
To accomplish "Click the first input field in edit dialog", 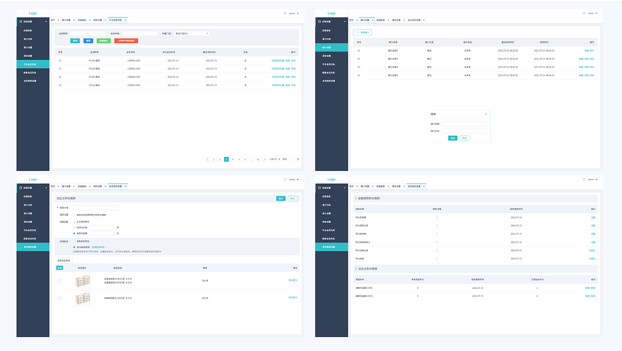I will 464,124.
